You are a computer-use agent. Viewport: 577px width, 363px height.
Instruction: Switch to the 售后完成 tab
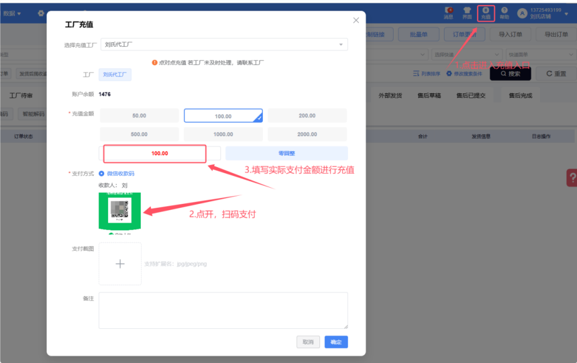point(520,96)
